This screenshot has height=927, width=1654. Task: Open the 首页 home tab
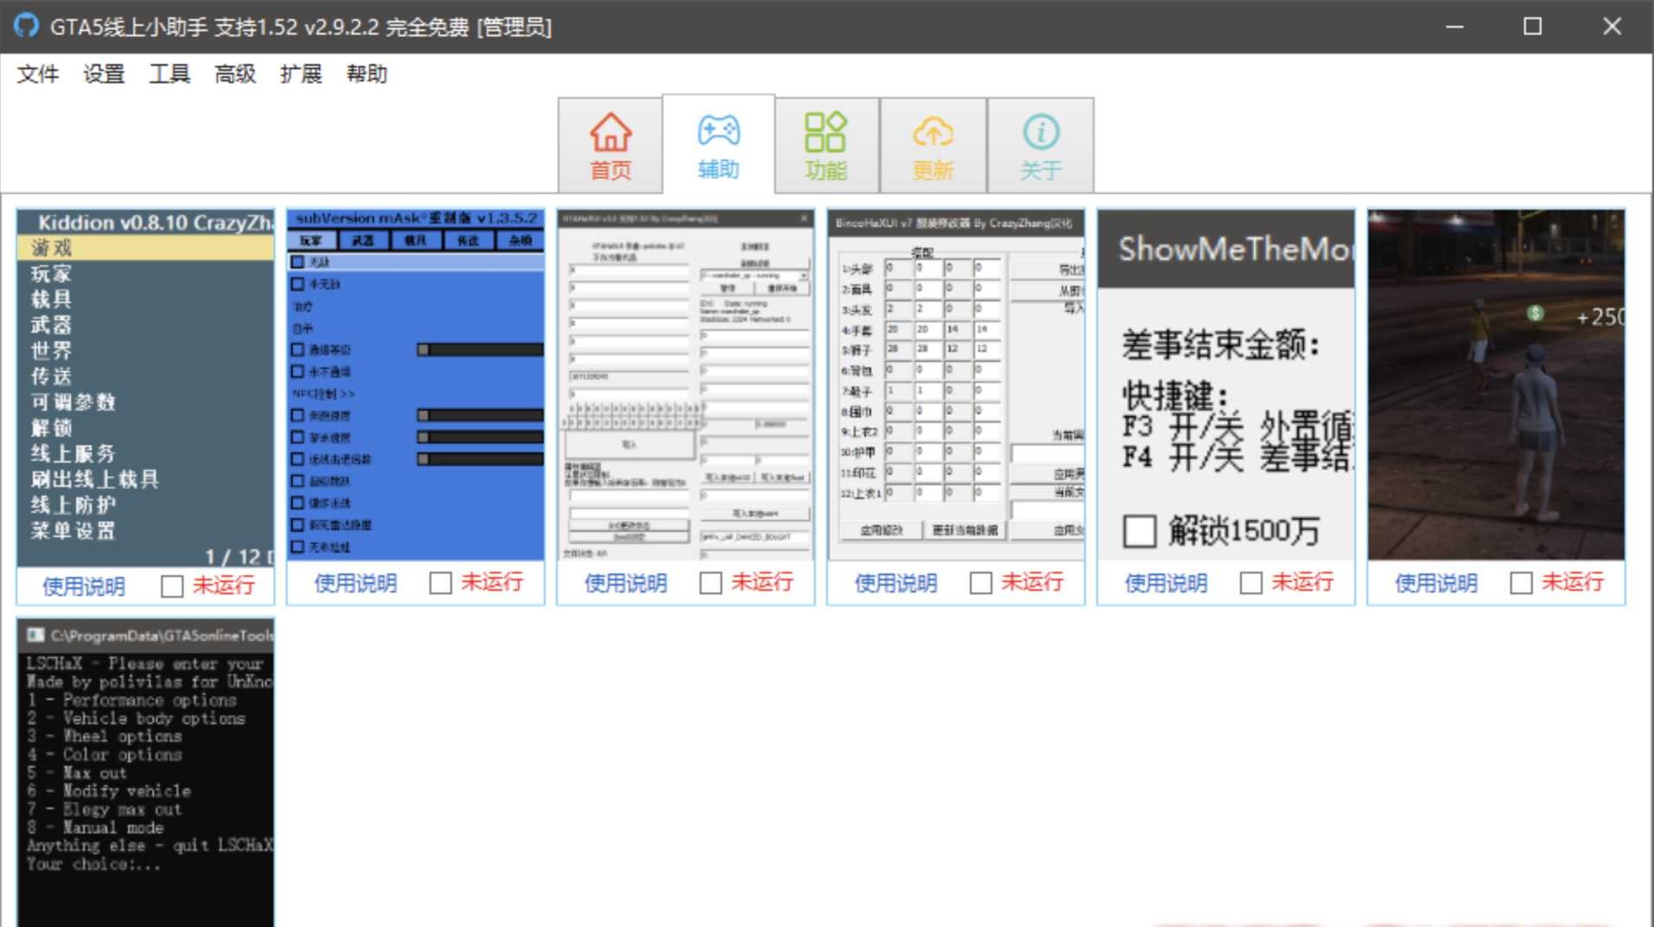pyautogui.click(x=611, y=146)
